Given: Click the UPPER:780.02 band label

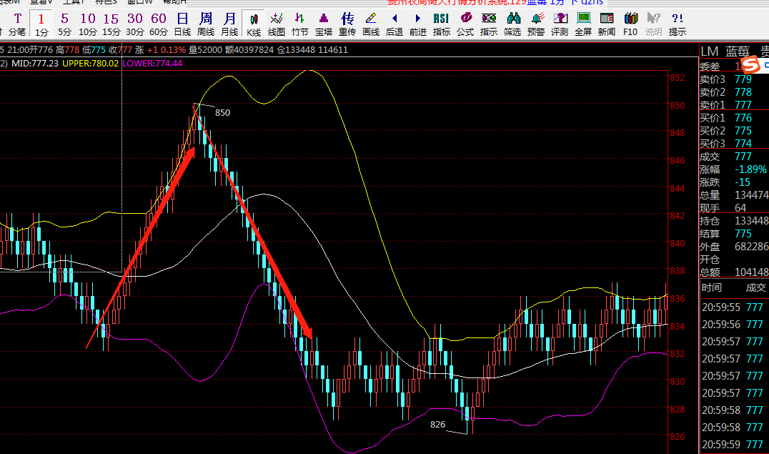Looking at the screenshot, I should click(91, 64).
